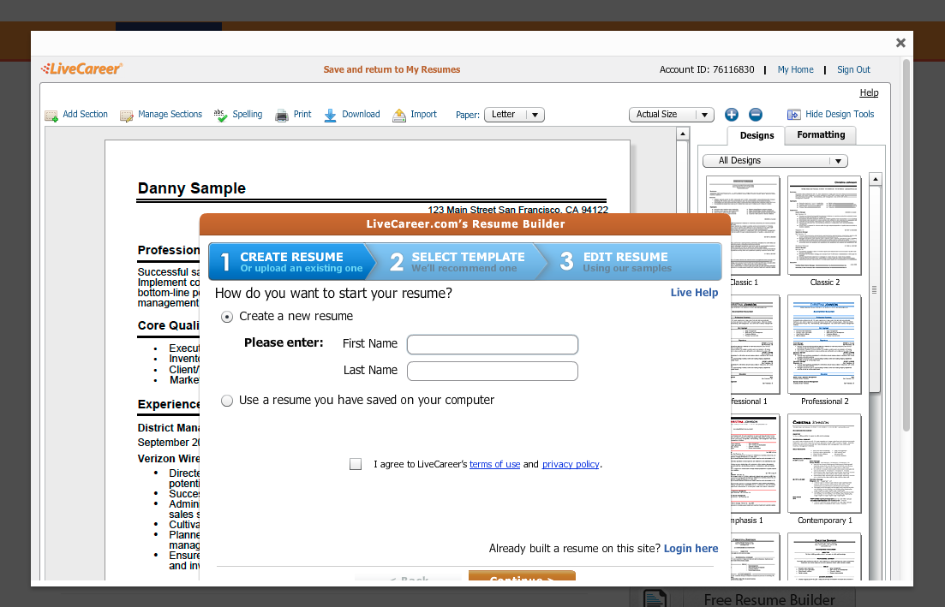Open the Actual Size zoom dropdown
945x607 pixels.
click(672, 115)
